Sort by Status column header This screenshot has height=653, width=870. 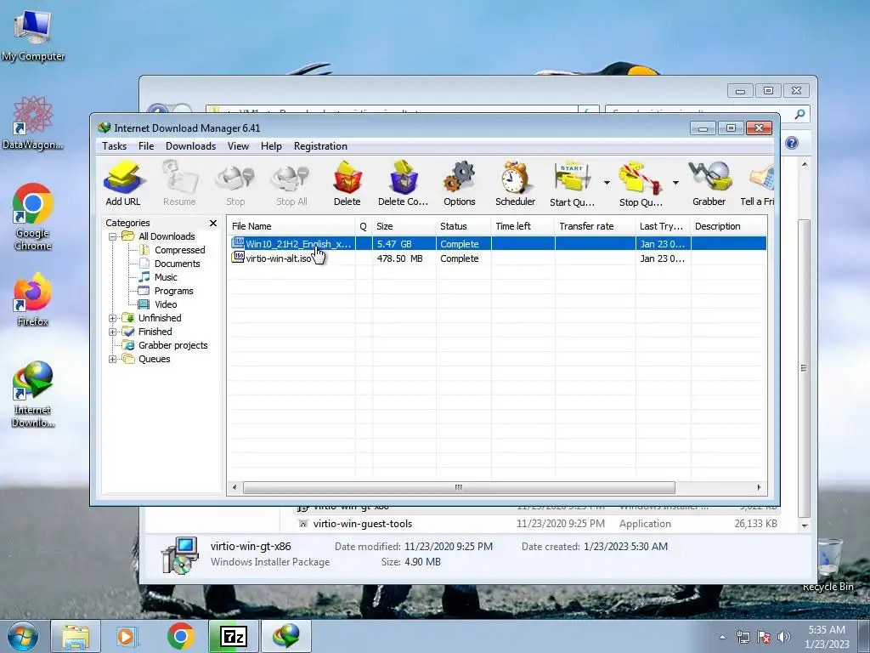click(463, 226)
